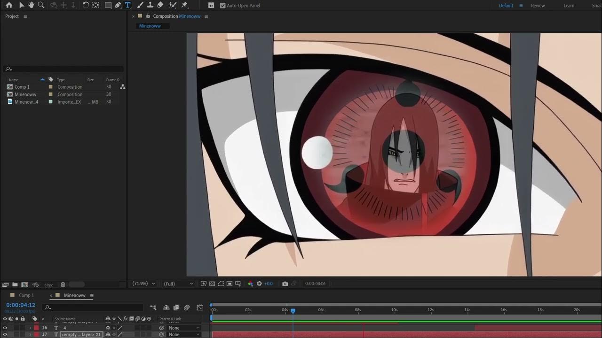Switch to the Default workspace
The height and width of the screenshot is (338, 602).
506,6
